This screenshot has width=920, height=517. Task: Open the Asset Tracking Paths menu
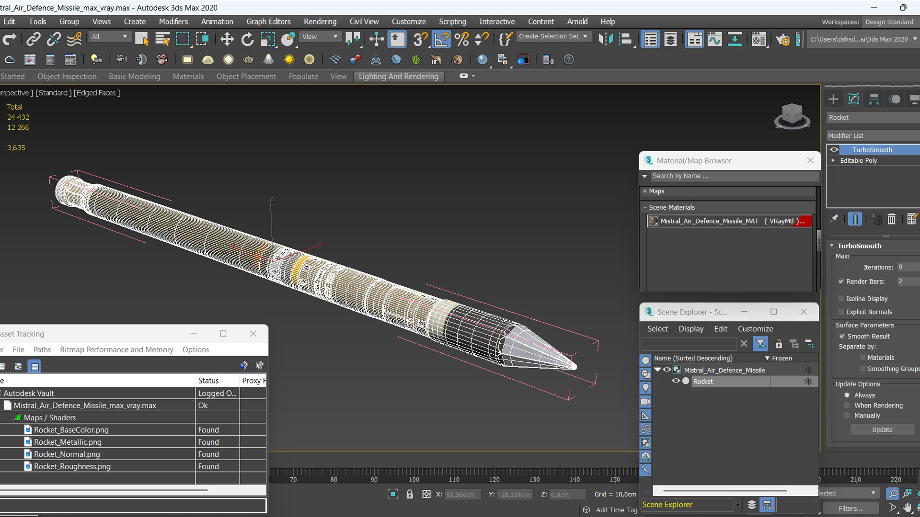42,349
